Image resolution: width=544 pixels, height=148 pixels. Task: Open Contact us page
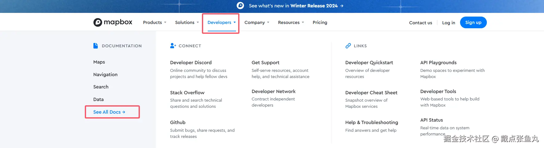click(420, 23)
